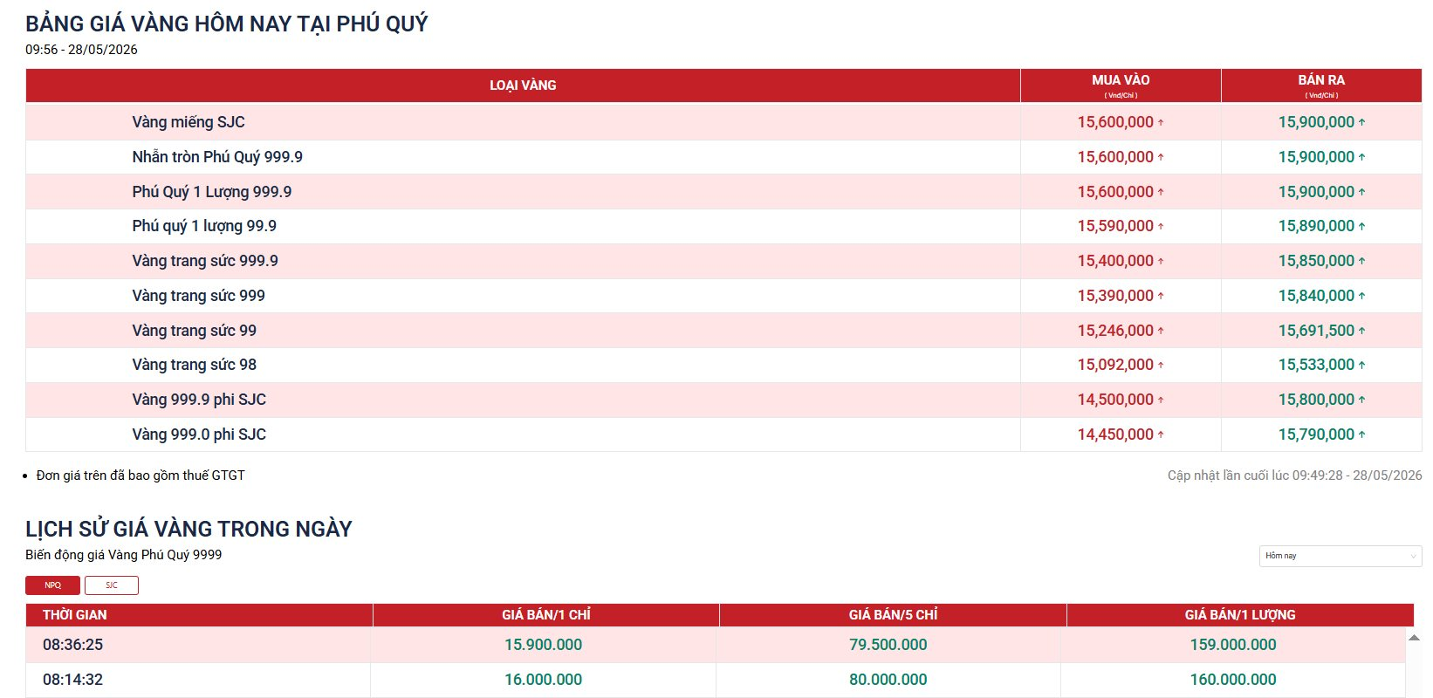Image resolution: width=1433 pixels, height=698 pixels.
Task: Click the Đơn giá thuế GTGT note
Action: [x=141, y=476]
